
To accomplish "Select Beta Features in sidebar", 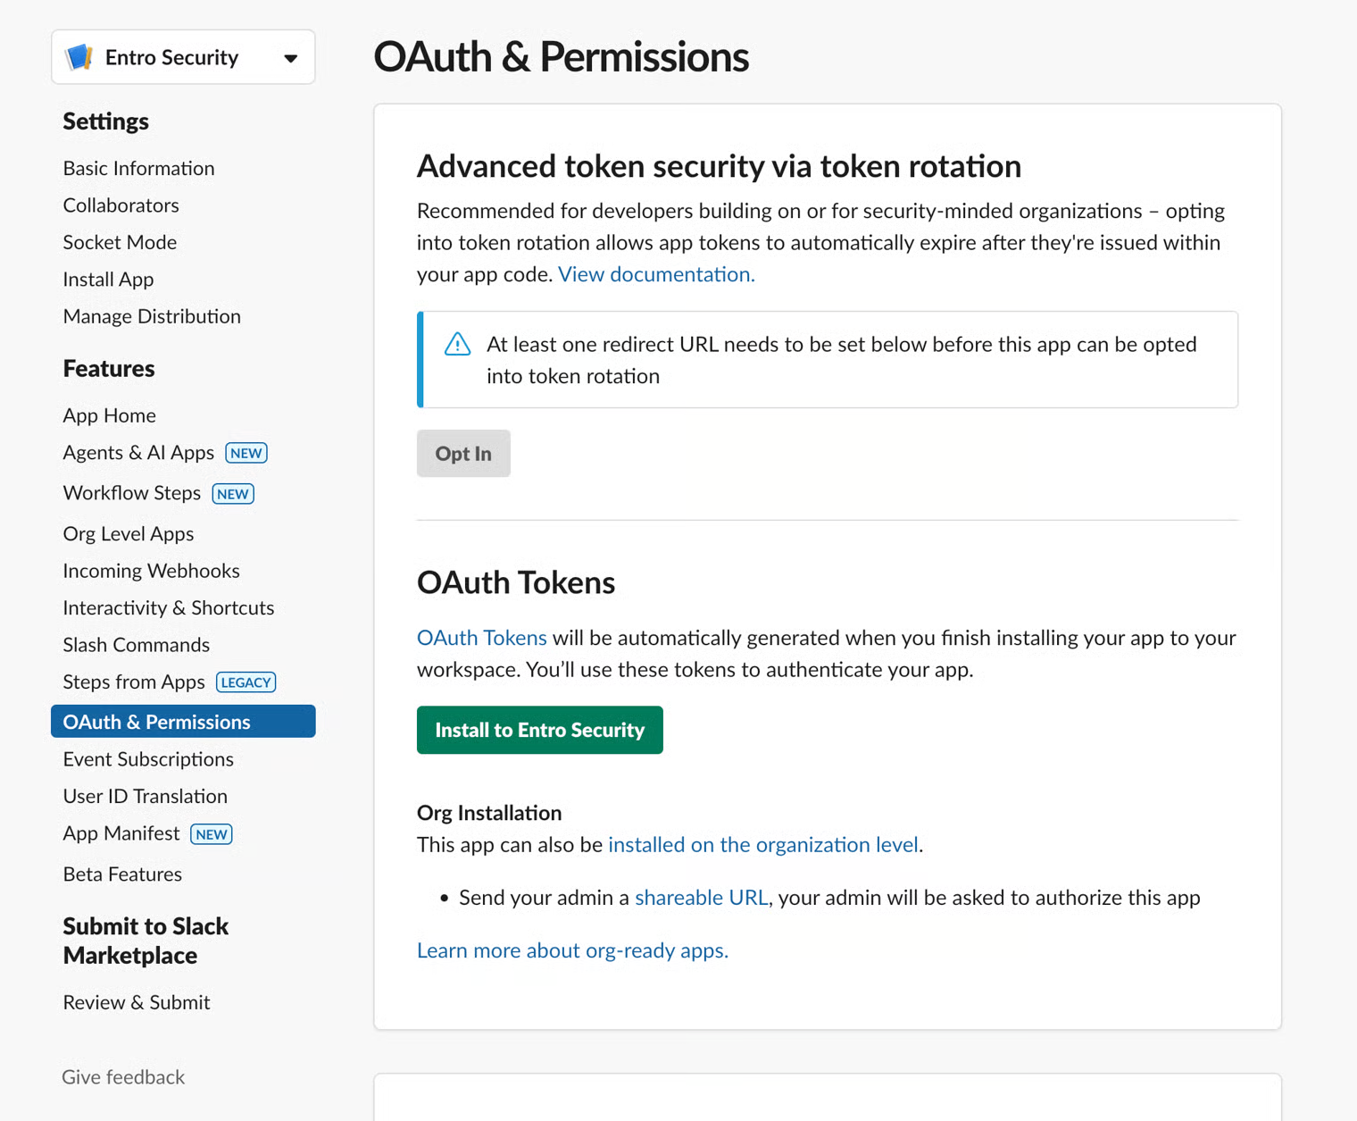I will (122, 874).
